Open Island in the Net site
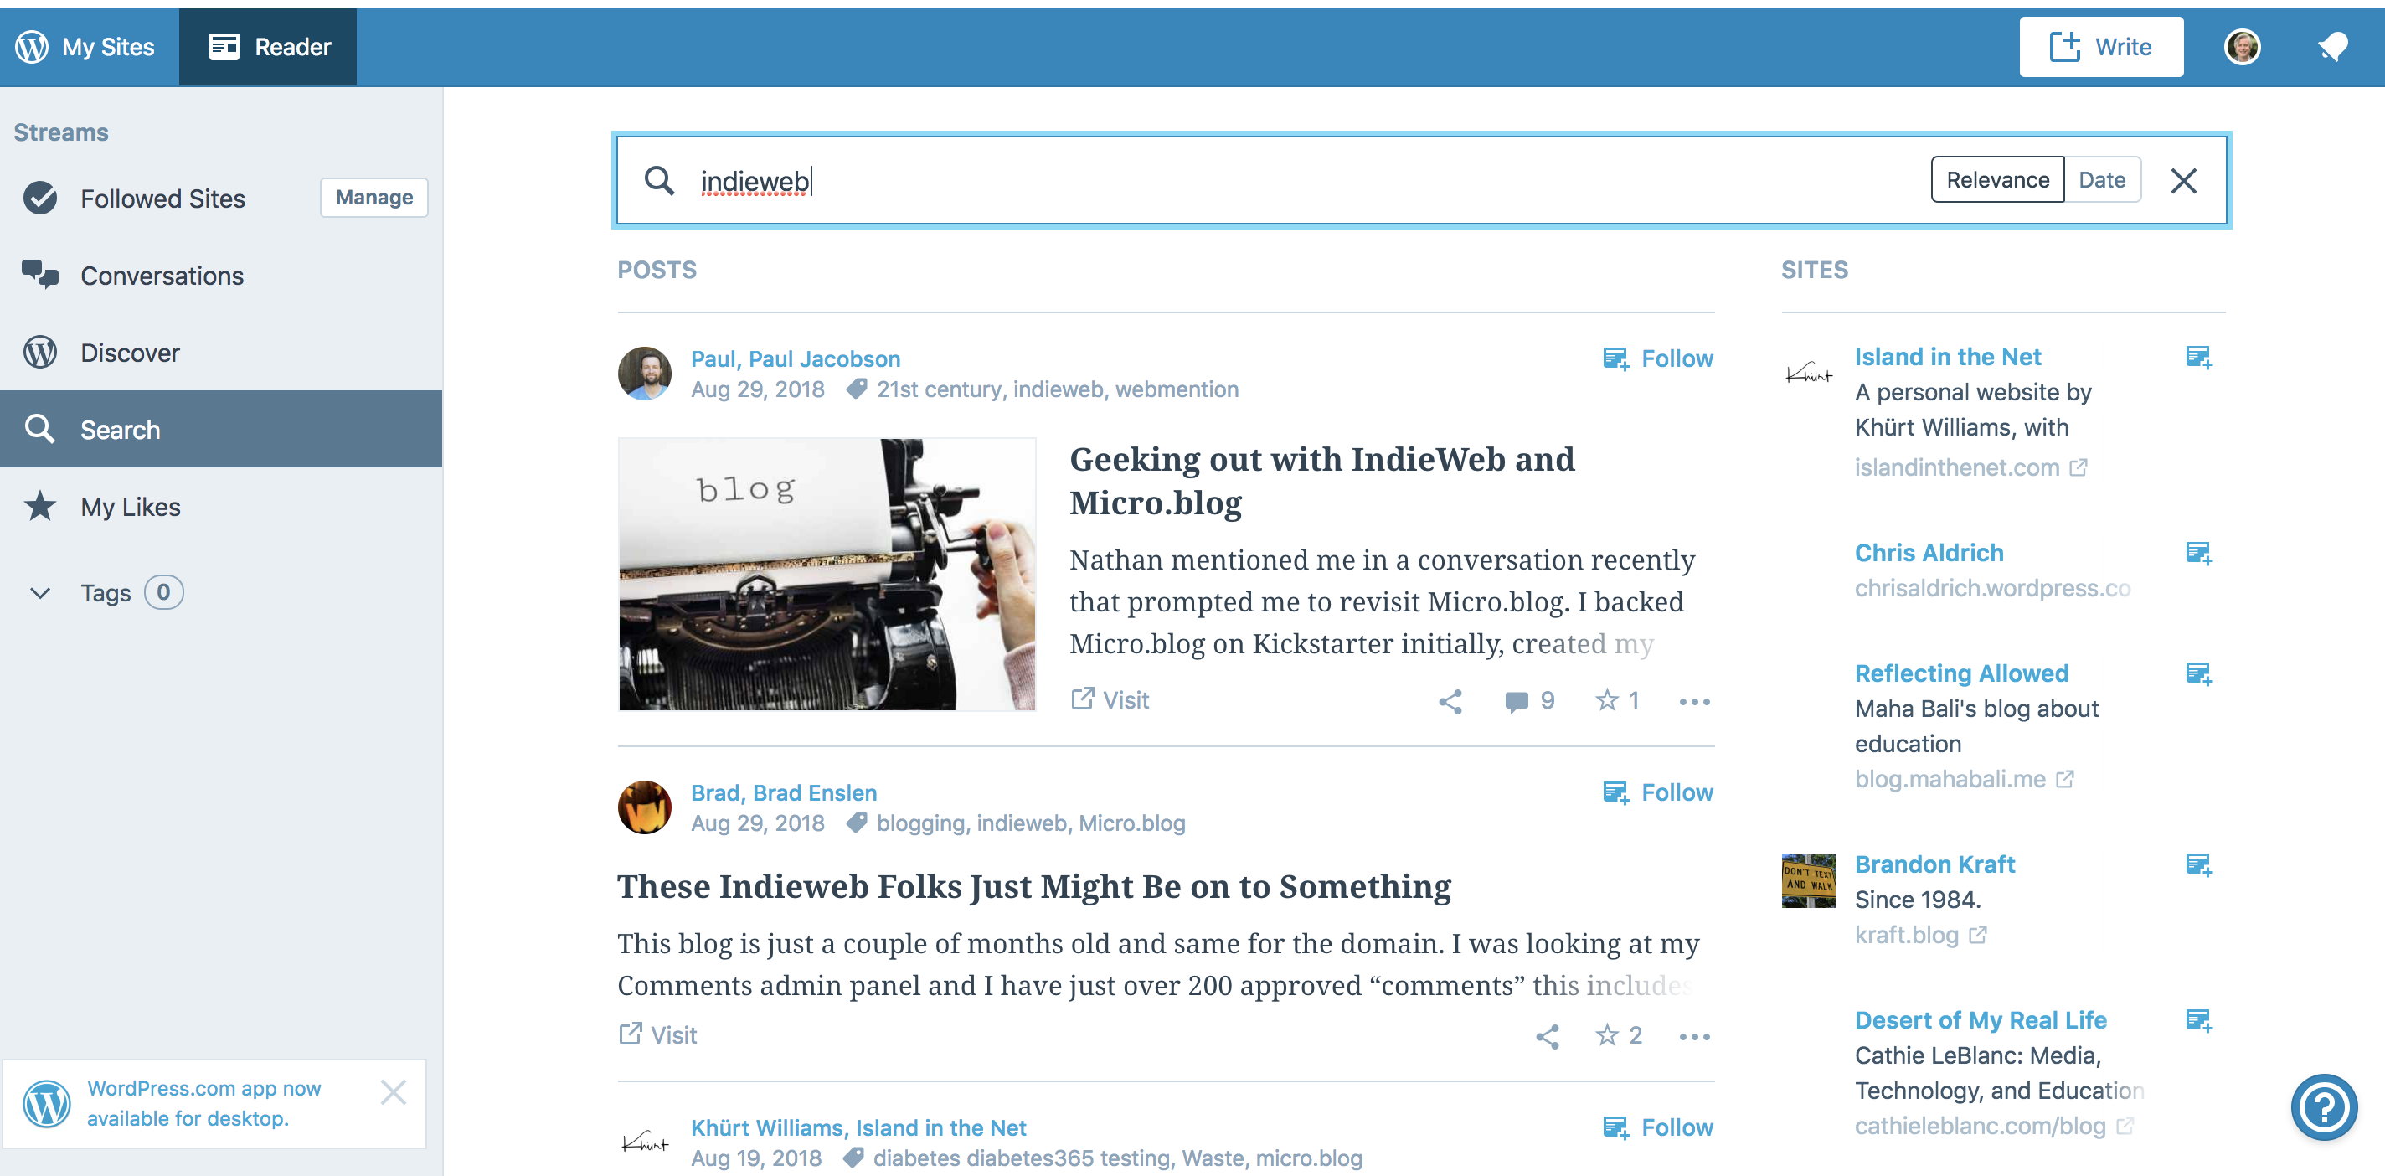 1947,357
